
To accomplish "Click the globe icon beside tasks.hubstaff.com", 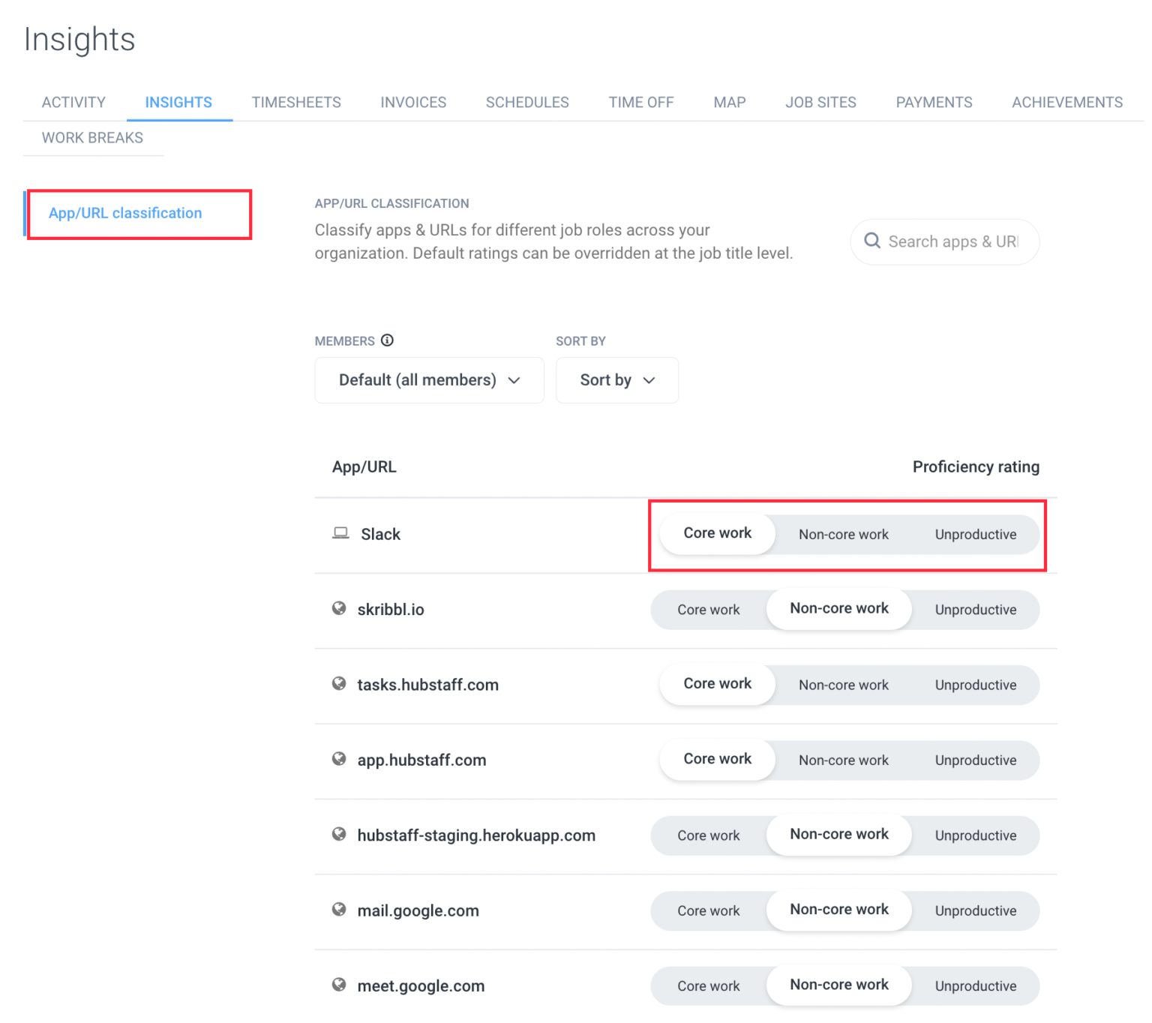I will (x=338, y=683).
